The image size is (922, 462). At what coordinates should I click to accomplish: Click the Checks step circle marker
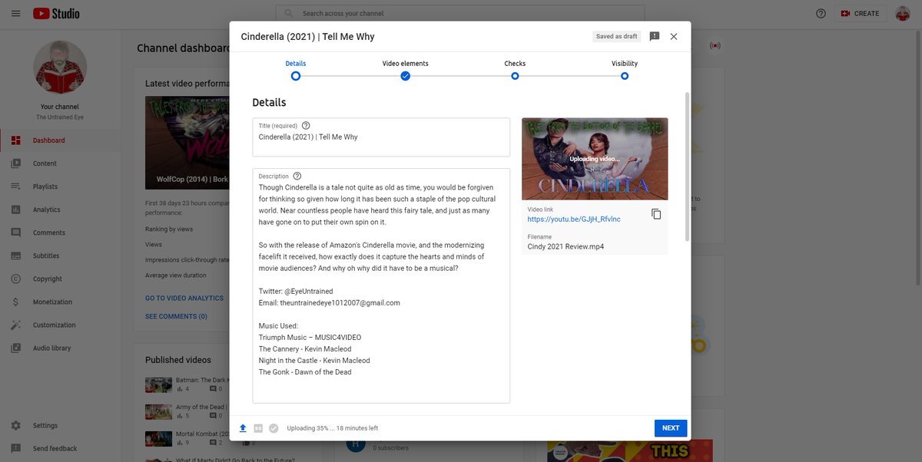tap(515, 76)
